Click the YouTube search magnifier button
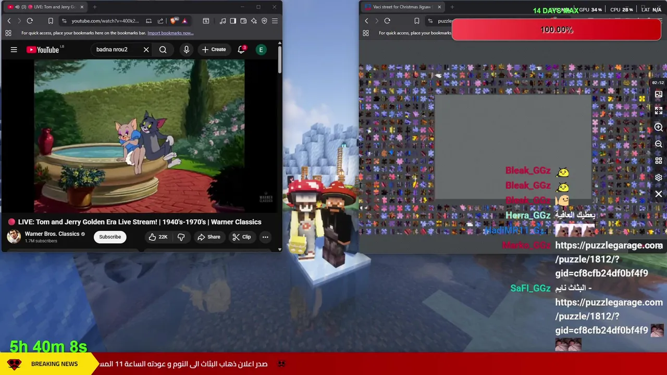 tap(163, 49)
